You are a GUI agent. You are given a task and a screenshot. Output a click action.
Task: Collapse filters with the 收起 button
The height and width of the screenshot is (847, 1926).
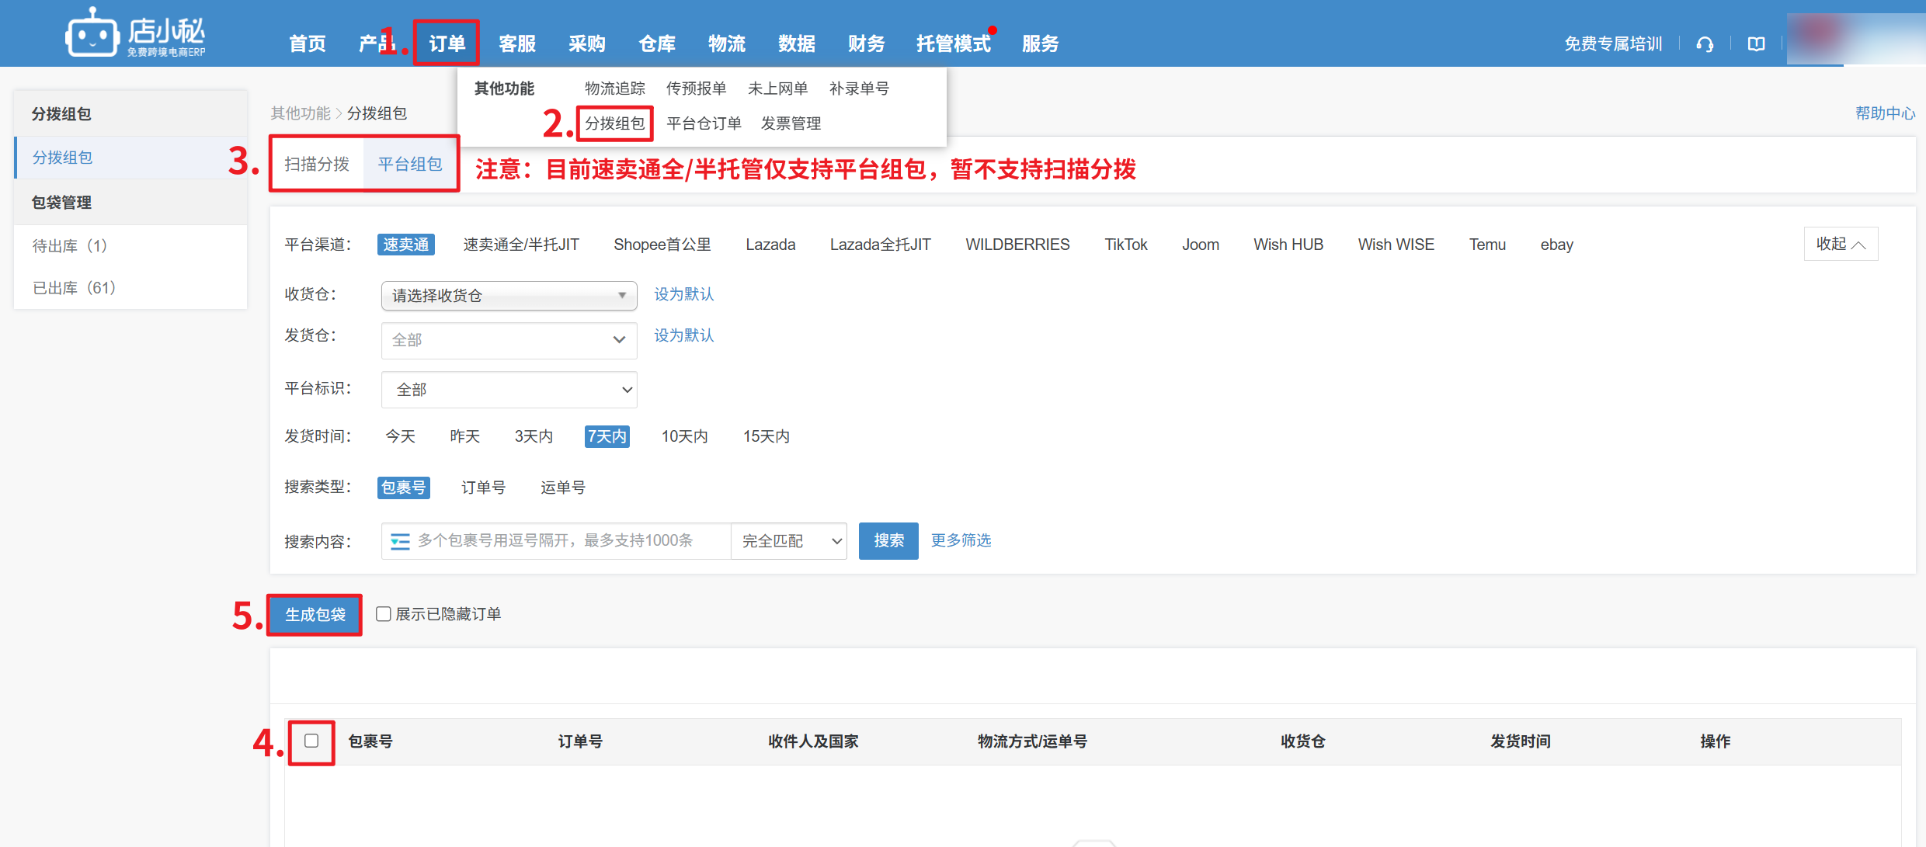tap(1840, 245)
